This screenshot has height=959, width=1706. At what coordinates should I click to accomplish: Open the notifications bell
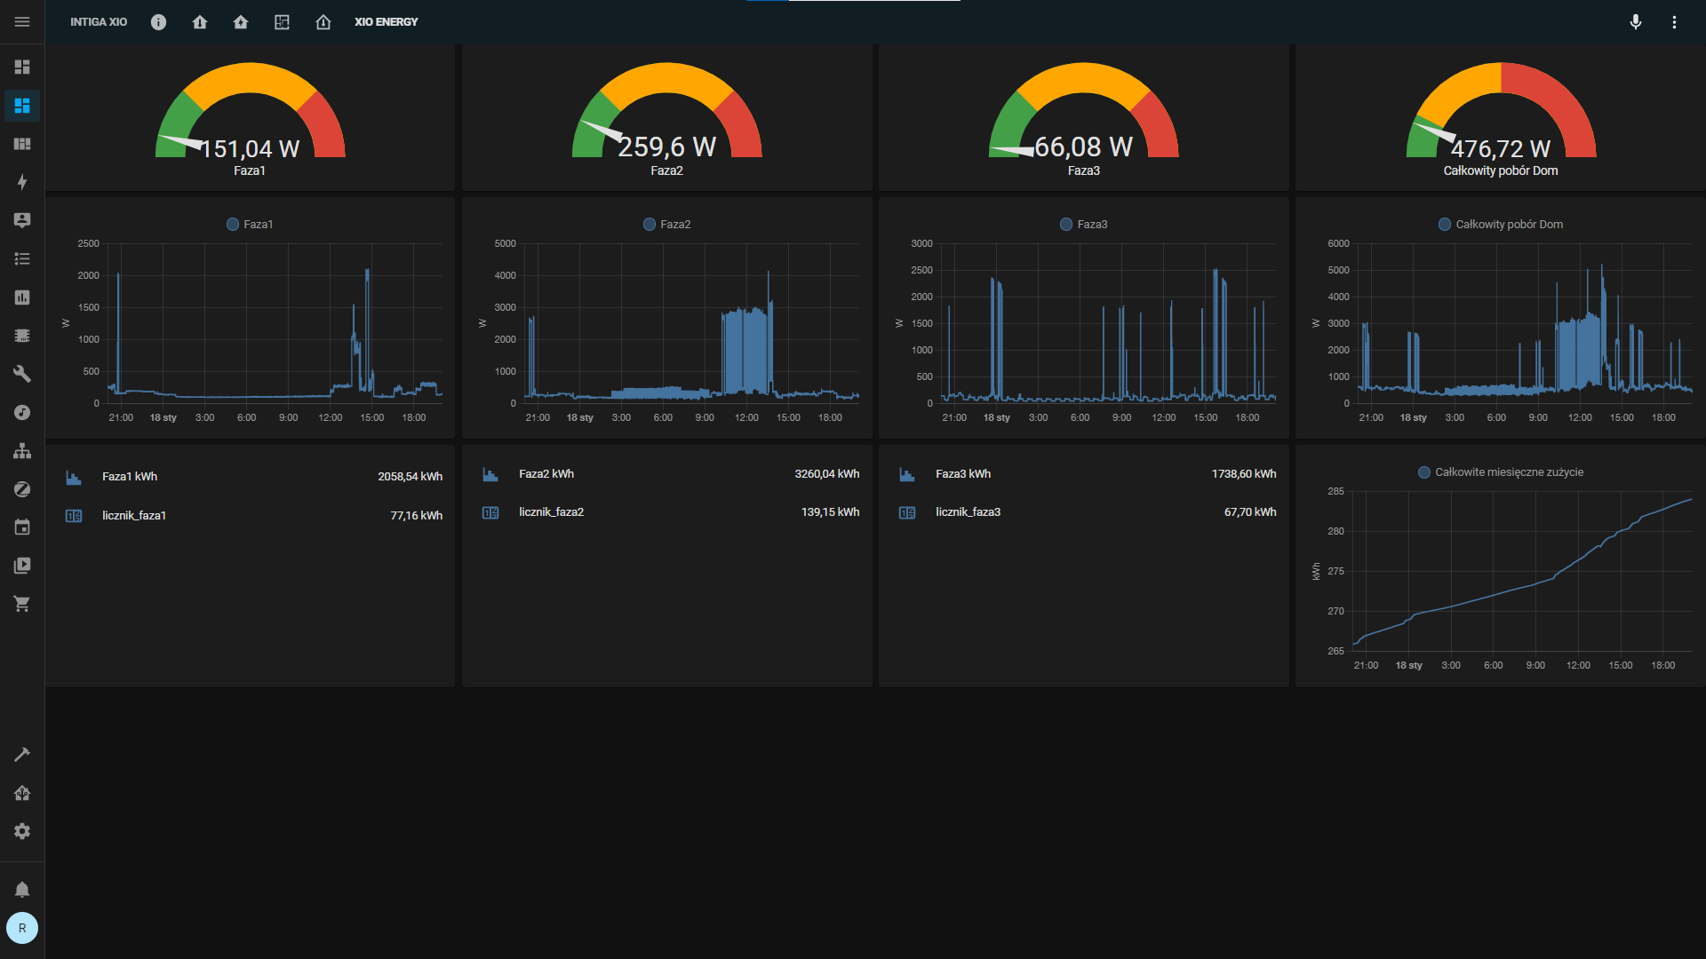22,890
